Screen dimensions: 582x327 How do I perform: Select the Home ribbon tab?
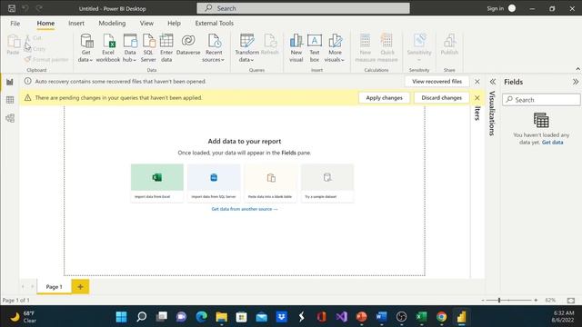point(45,23)
